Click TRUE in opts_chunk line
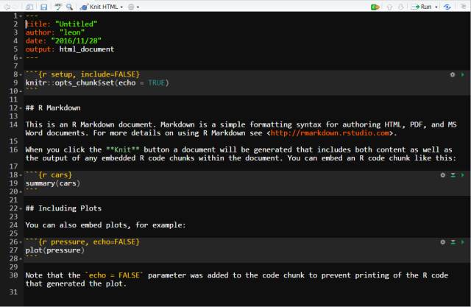The image size is (471, 307). point(156,83)
